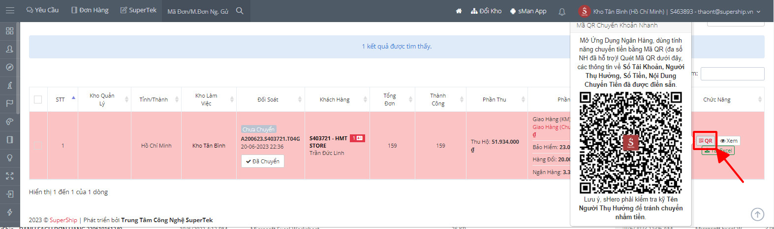Sort by the Kho Quản Lý column
Image resolution: width=774 pixels, height=229 pixels.
tap(104, 100)
